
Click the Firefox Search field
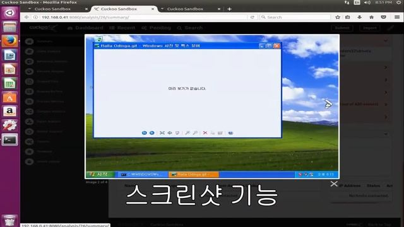point(295,17)
